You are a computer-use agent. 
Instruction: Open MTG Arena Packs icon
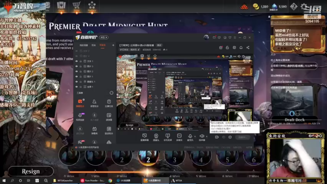point(61,6)
